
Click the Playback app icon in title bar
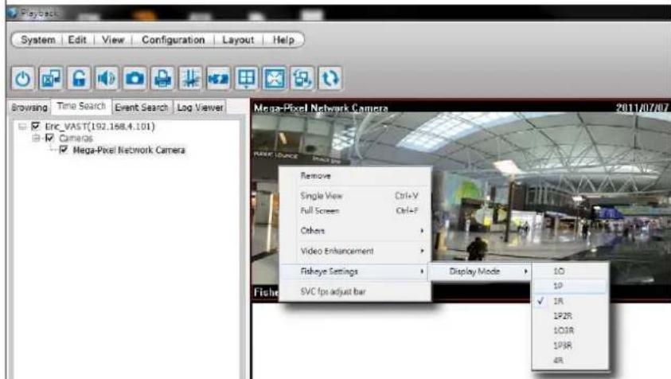click(x=13, y=13)
